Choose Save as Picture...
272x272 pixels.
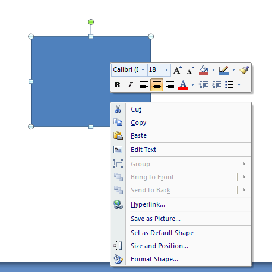point(181,219)
